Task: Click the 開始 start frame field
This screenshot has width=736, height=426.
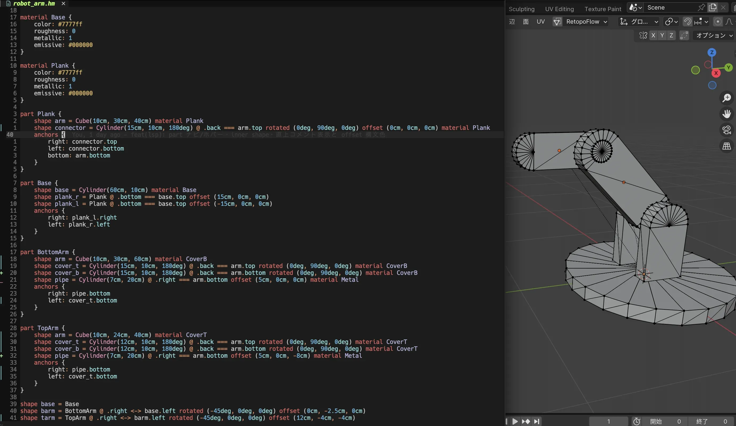Action: (x=665, y=421)
